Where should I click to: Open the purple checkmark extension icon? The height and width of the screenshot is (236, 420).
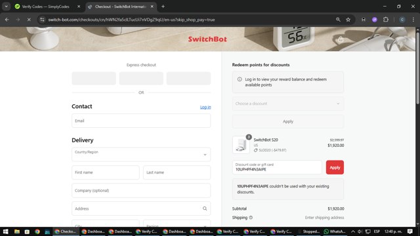(x=375, y=20)
